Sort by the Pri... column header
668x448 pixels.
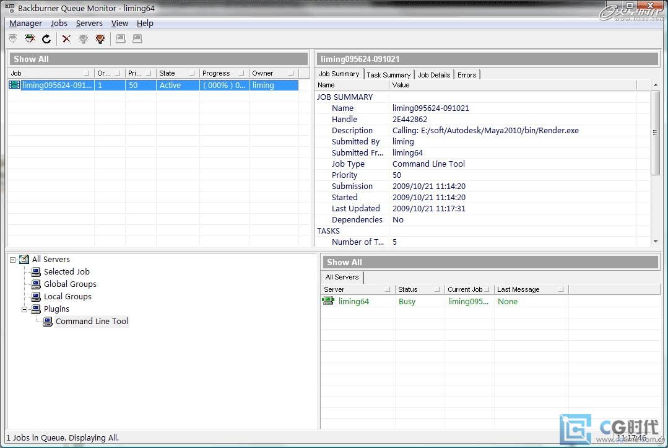(x=141, y=73)
